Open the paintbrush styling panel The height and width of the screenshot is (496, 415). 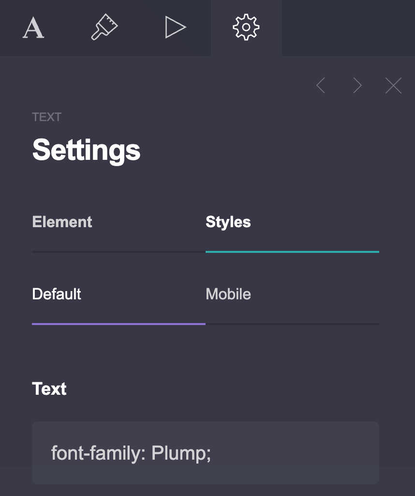(x=104, y=27)
